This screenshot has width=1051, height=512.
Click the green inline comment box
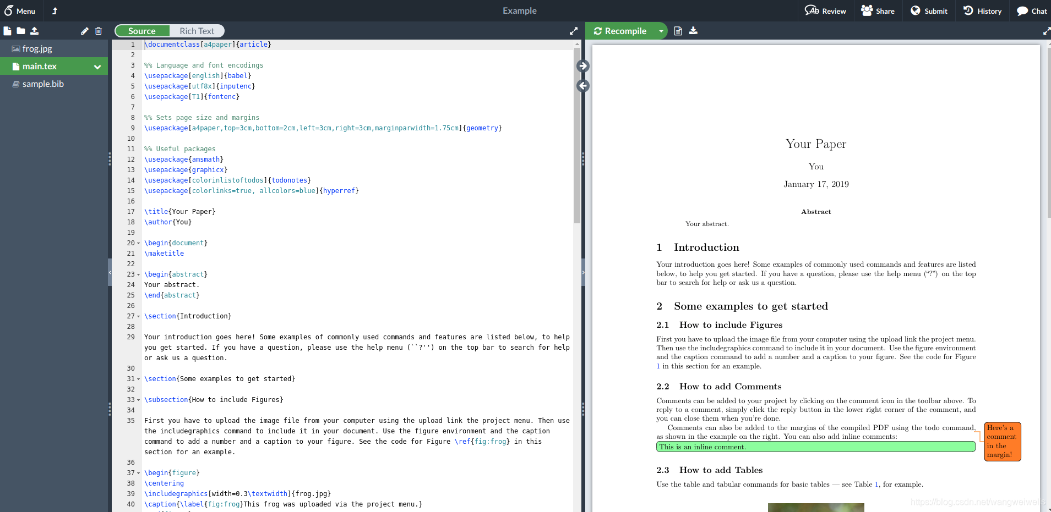click(x=815, y=447)
